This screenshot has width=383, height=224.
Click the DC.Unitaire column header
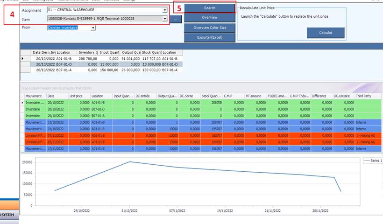tap(344, 96)
